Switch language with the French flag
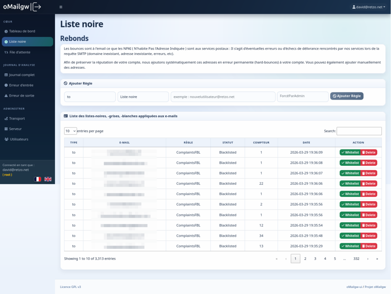Image resolution: width=391 pixels, height=294 pixels. pyautogui.click(x=37, y=179)
